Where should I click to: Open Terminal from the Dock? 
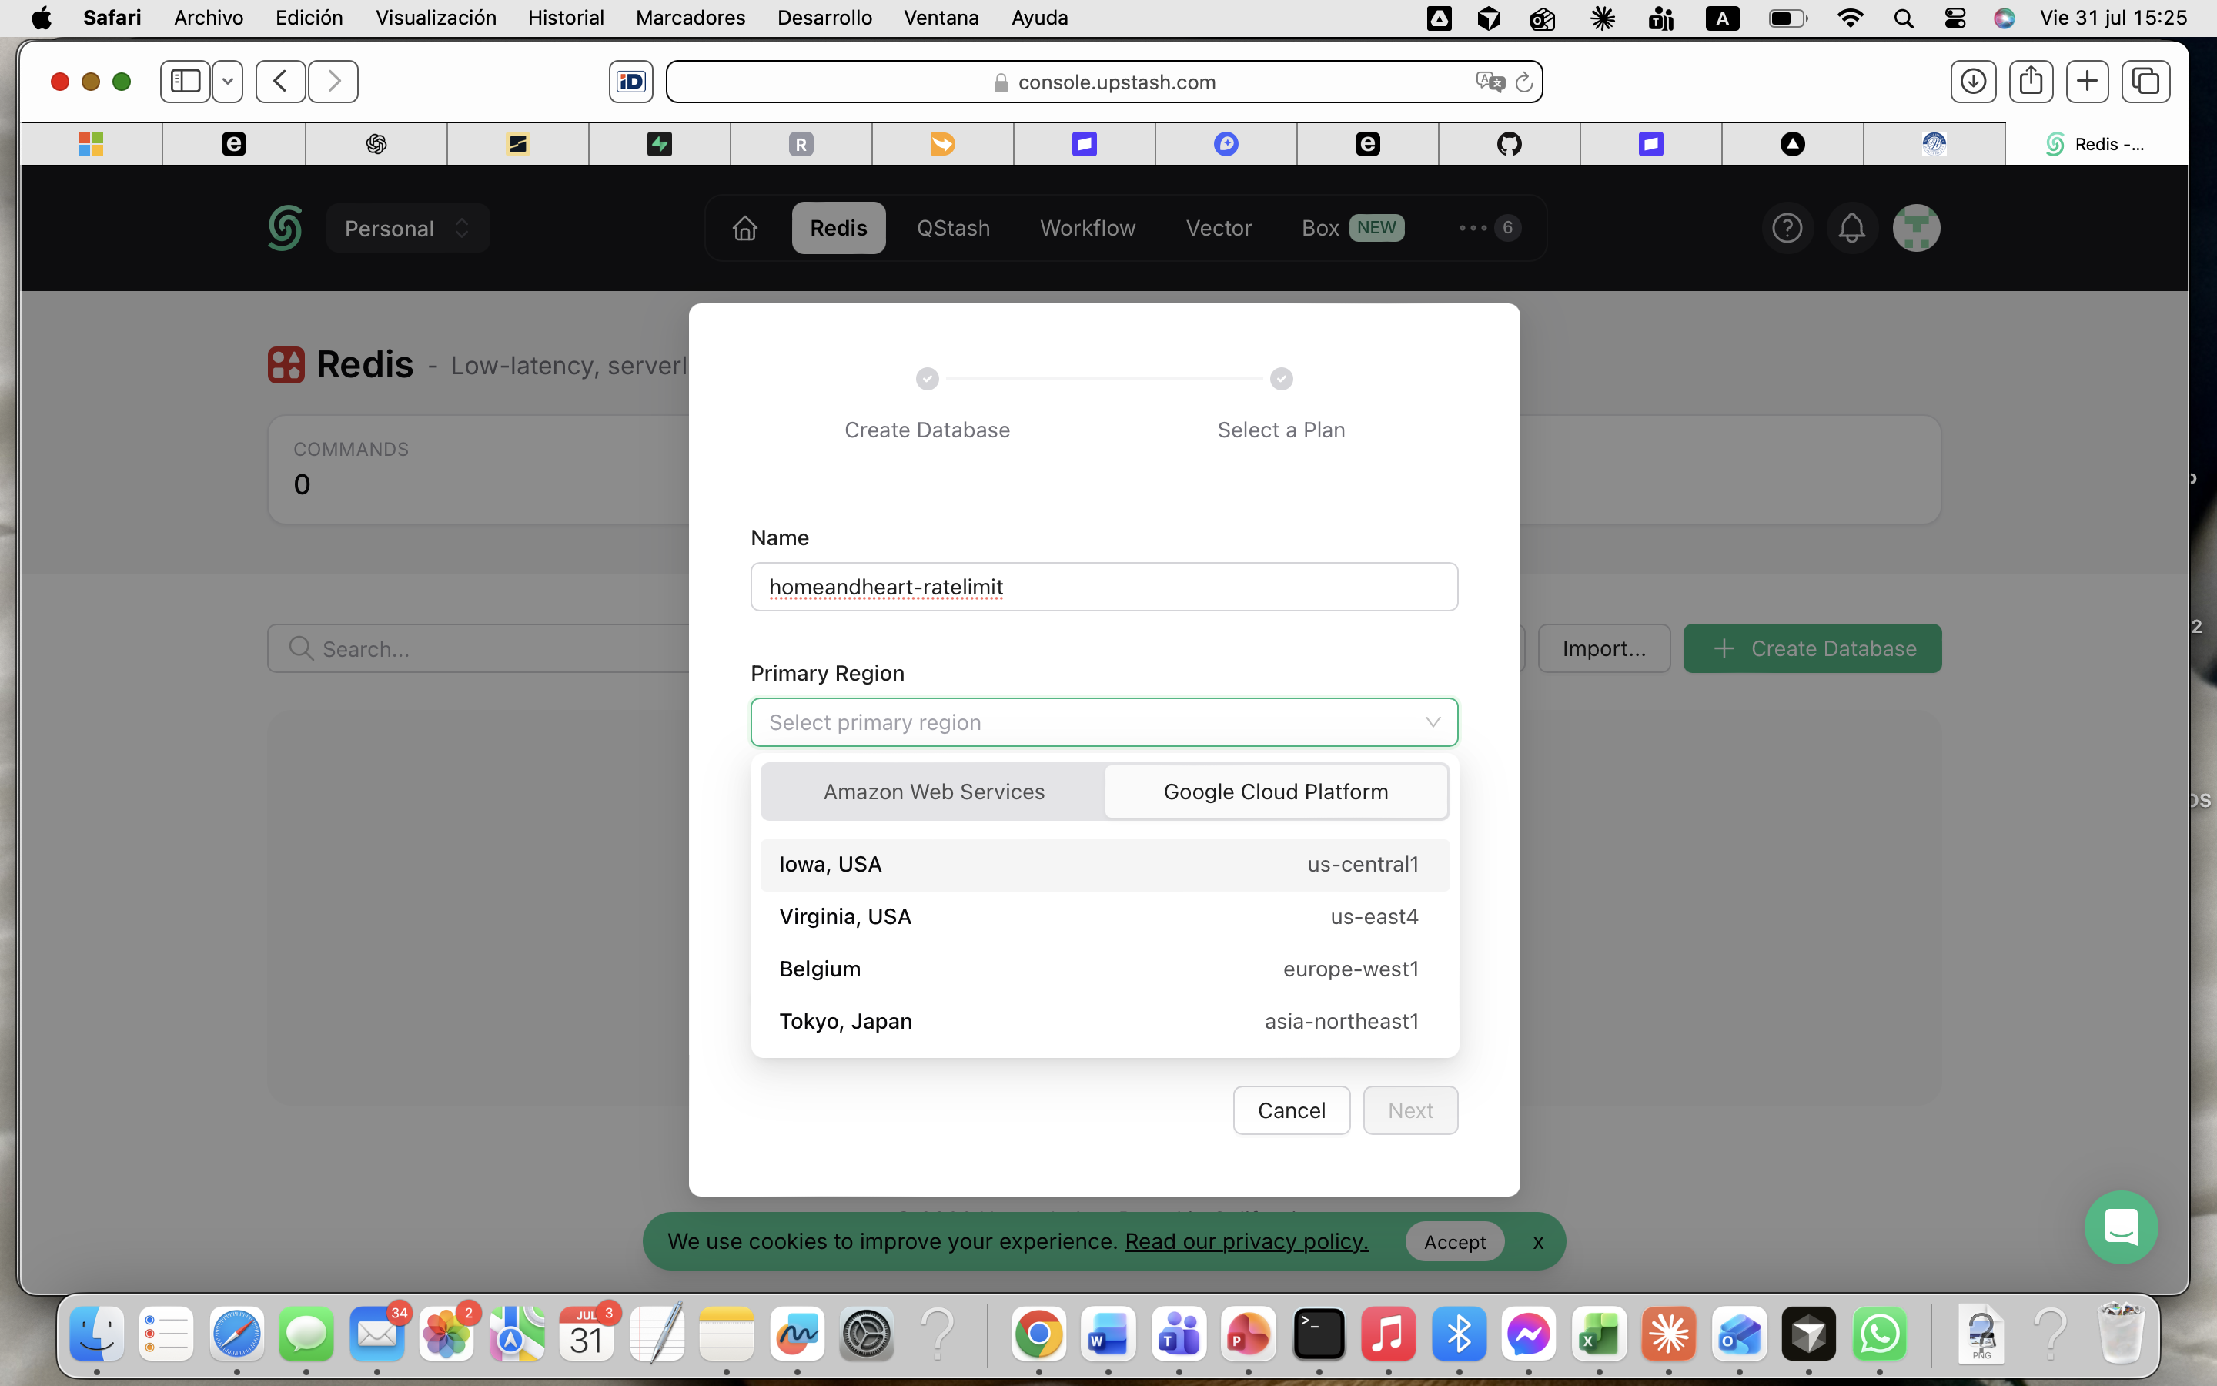click(1319, 1334)
